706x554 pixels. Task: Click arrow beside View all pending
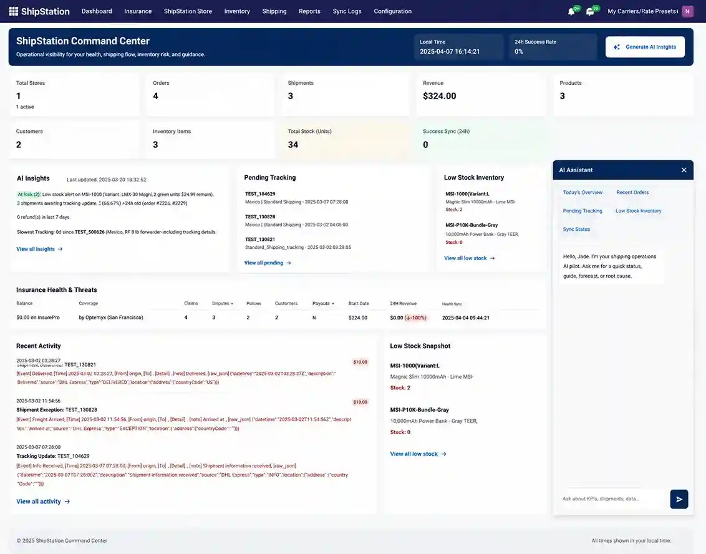point(289,263)
